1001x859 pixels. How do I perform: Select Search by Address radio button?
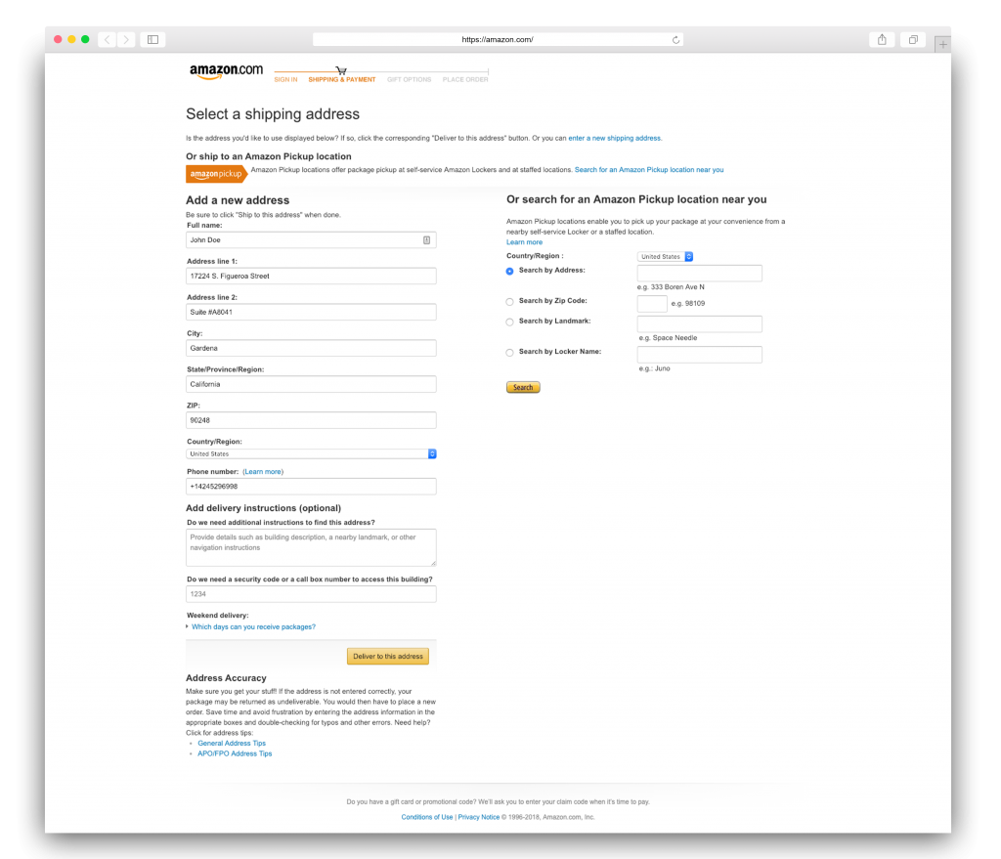click(x=509, y=272)
